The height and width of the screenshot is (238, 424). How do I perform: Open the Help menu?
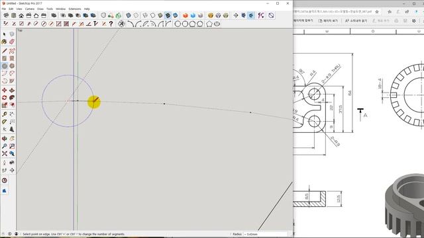[87, 9]
